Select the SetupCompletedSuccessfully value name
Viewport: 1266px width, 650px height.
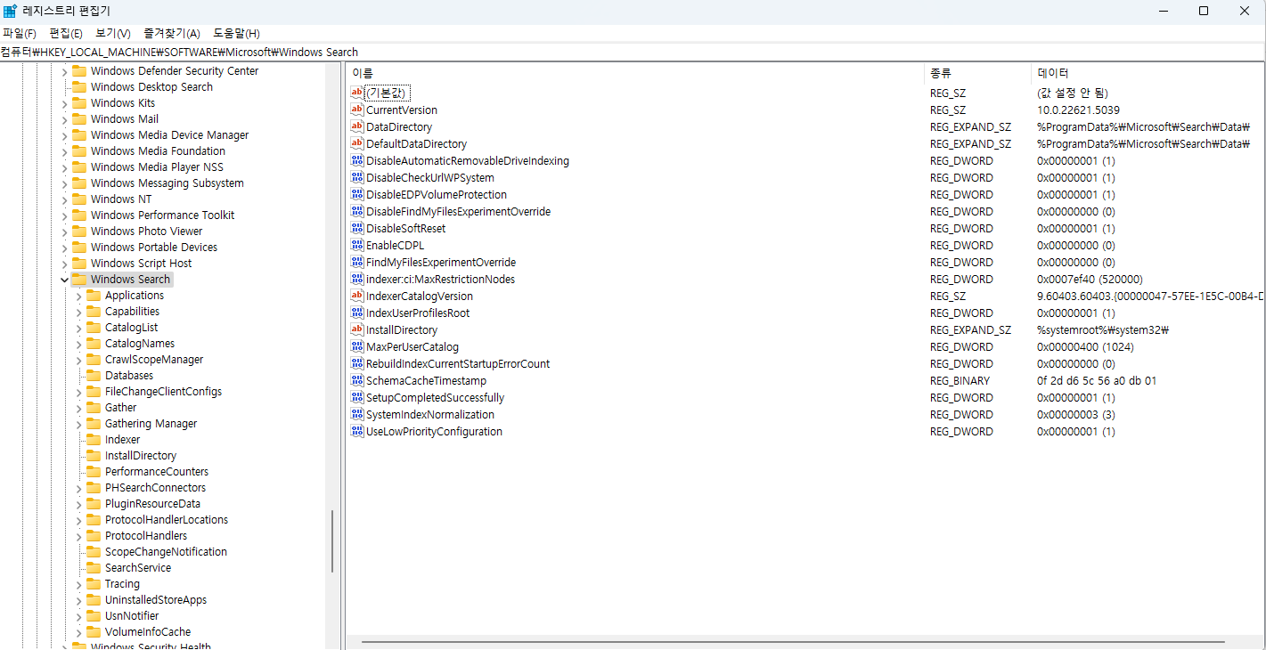435,397
